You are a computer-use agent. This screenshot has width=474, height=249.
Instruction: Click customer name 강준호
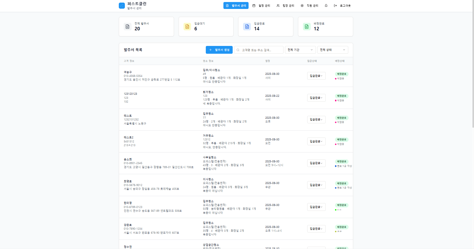[x=128, y=225]
